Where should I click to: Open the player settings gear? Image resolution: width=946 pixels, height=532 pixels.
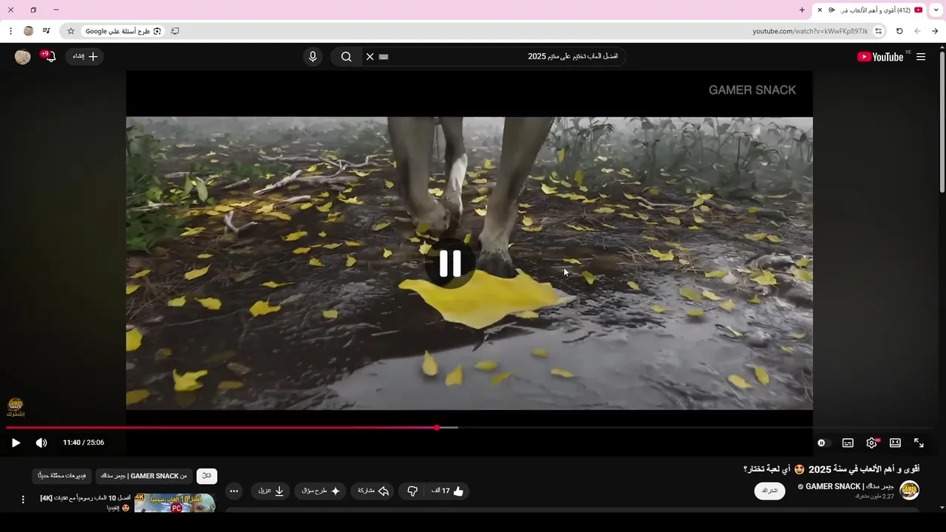click(871, 443)
